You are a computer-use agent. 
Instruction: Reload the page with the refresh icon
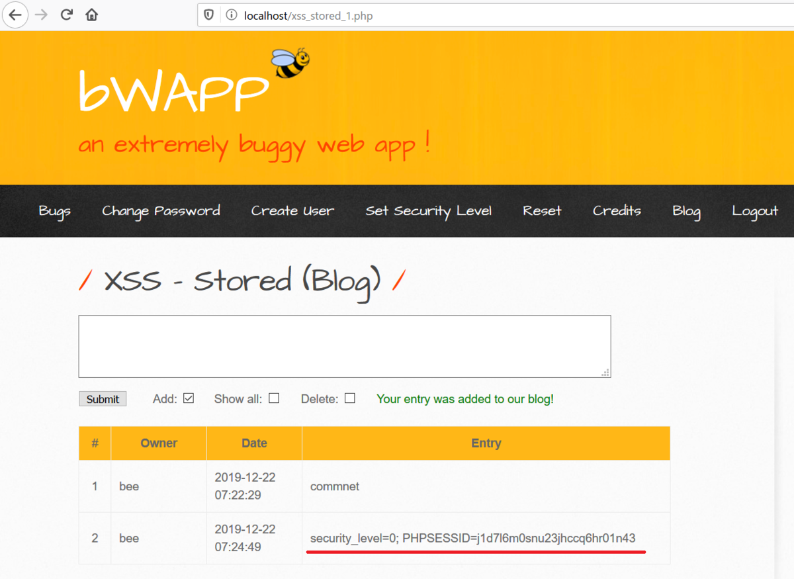click(66, 15)
